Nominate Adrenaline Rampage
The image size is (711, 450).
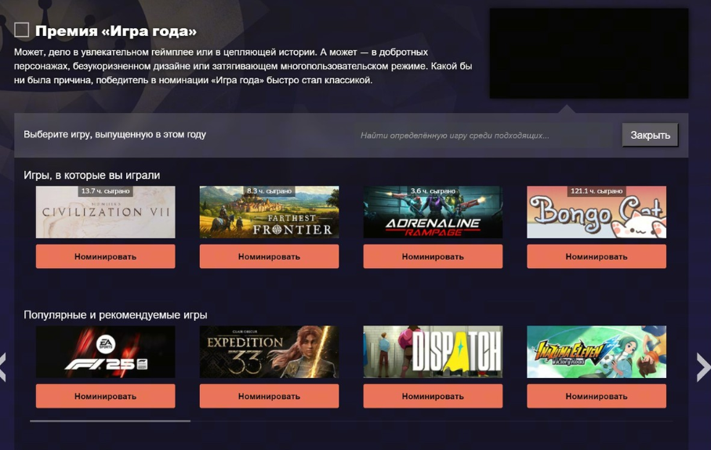tap(433, 256)
